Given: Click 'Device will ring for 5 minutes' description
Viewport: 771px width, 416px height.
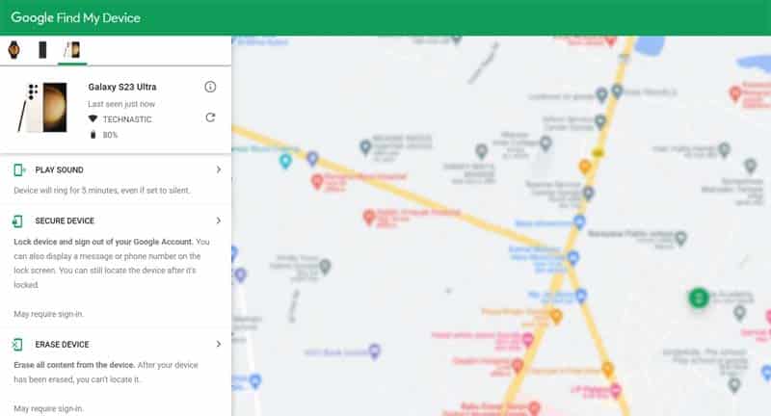Looking at the screenshot, I should [x=102, y=190].
